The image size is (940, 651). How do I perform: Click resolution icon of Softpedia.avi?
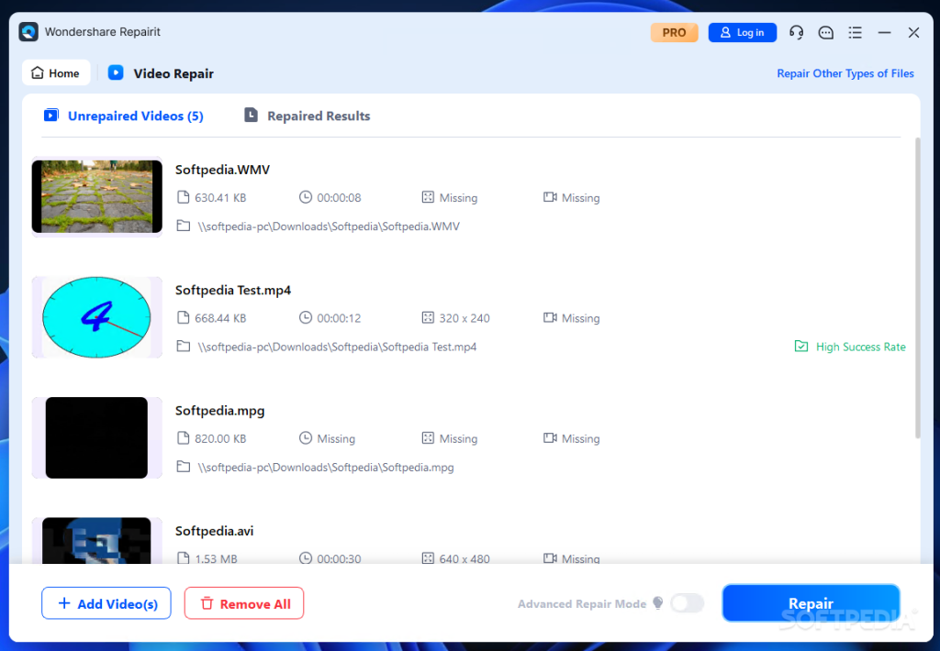tap(428, 558)
